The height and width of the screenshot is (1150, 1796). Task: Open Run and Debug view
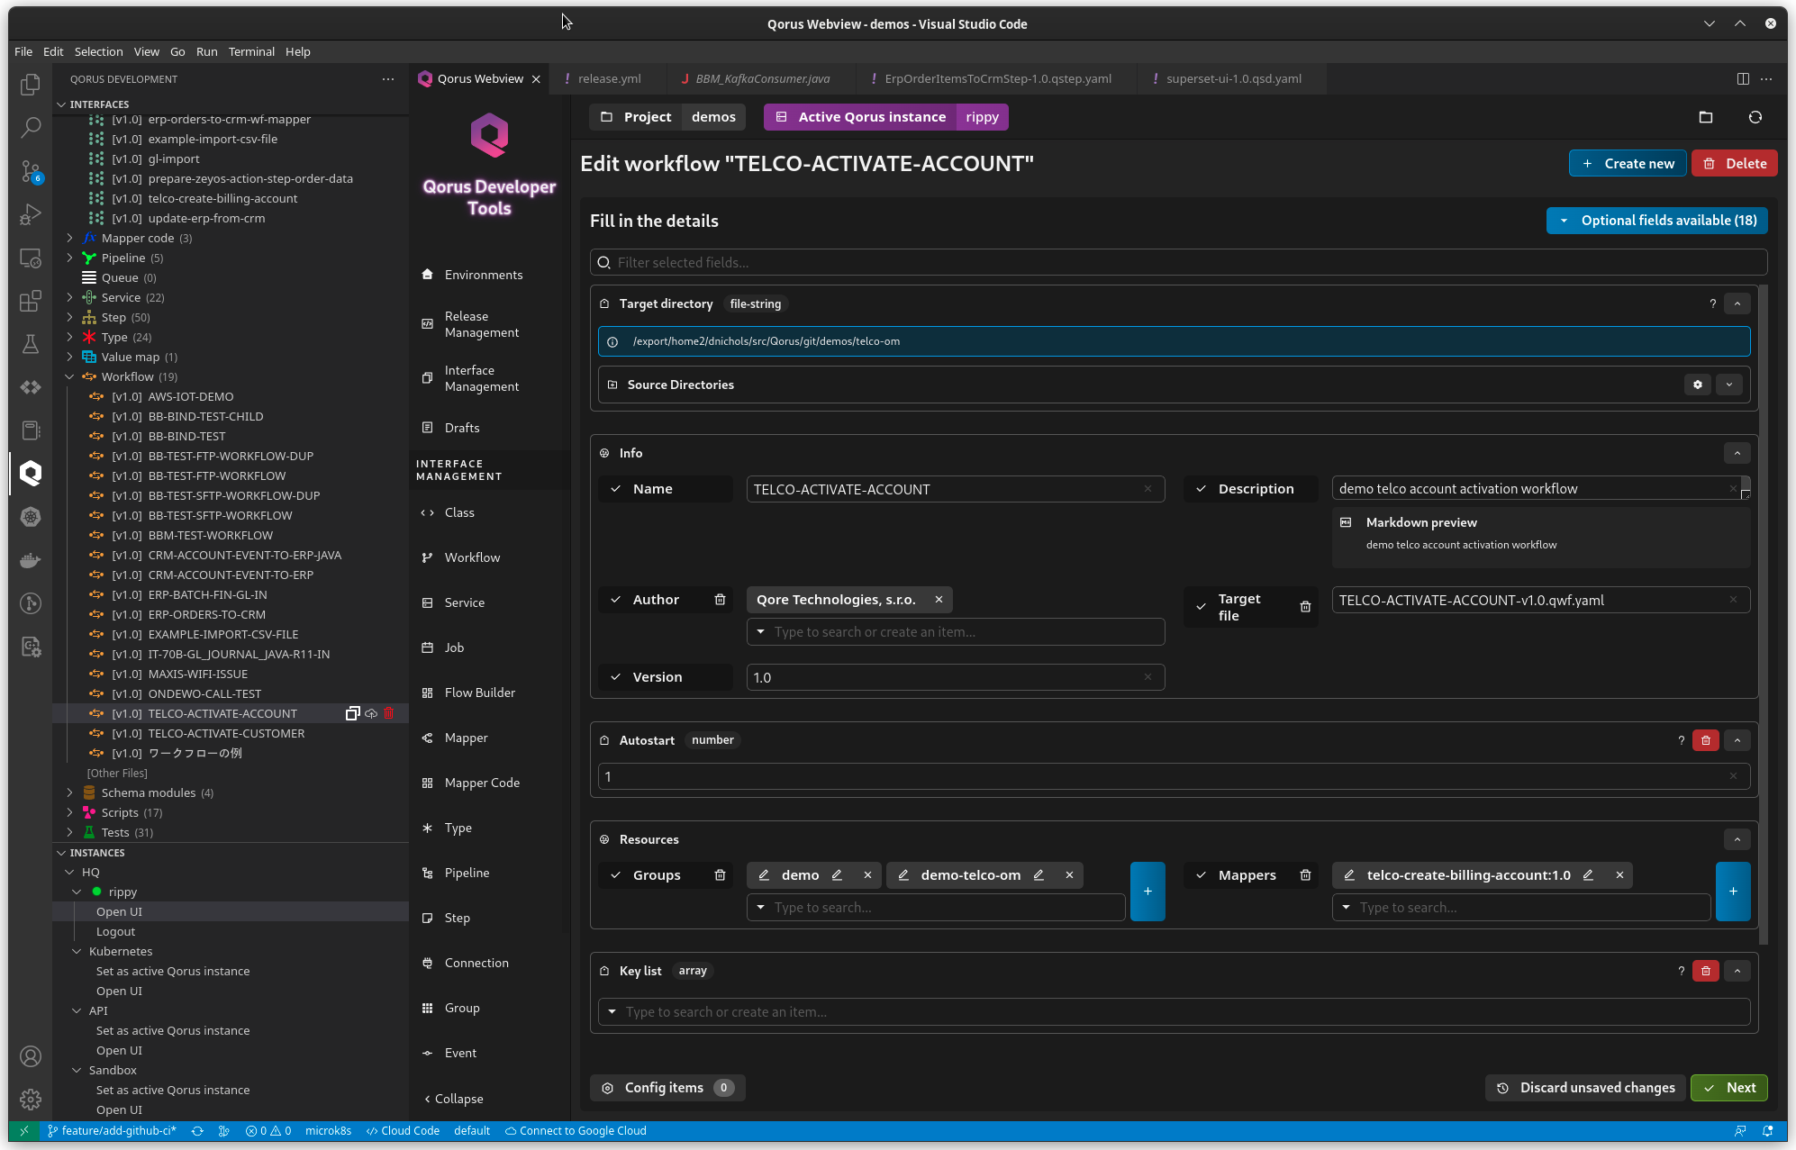pyautogui.click(x=31, y=214)
